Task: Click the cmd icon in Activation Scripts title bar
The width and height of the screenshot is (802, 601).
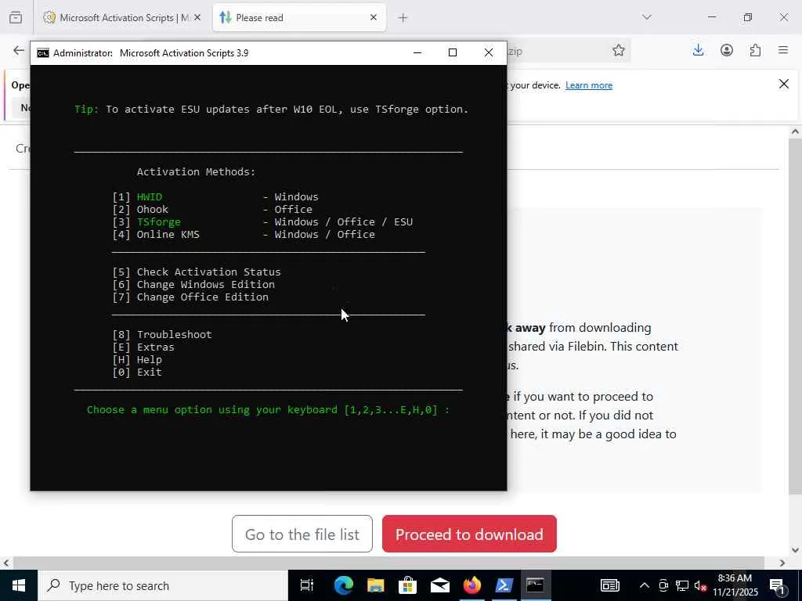Action: point(43,53)
